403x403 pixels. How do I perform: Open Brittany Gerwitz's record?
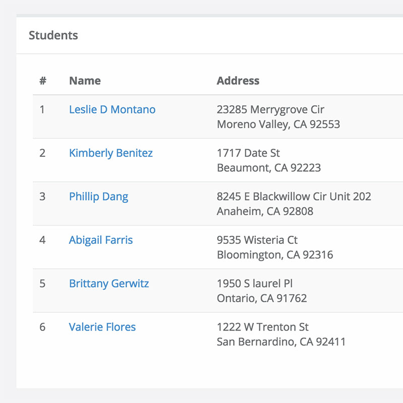[x=109, y=284]
